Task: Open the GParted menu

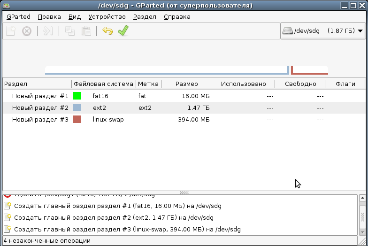Action: 19,17
